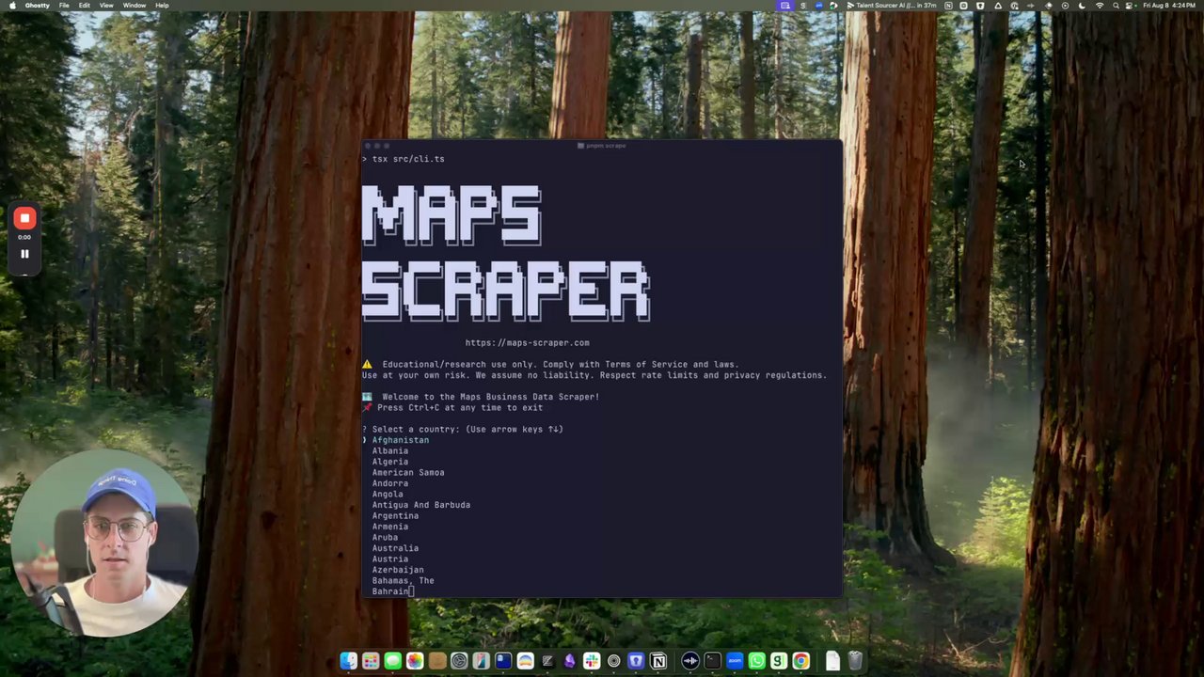Open Slack from the dock
1204x677 pixels.
pos(592,661)
